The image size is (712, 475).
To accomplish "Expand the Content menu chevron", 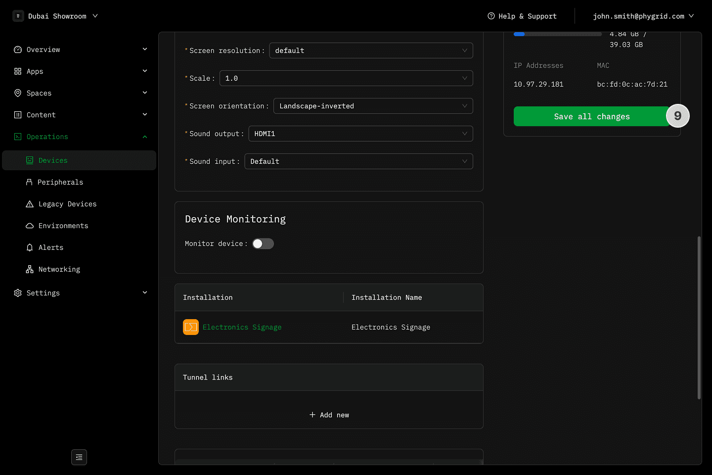I will pyautogui.click(x=145, y=114).
